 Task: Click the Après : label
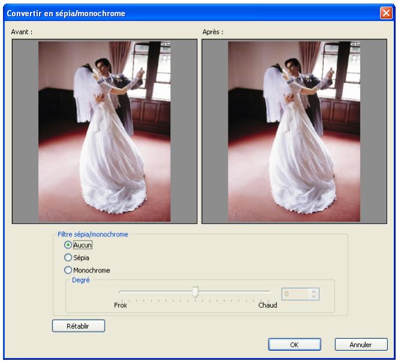pyautogui.click(x=213, y=32)
